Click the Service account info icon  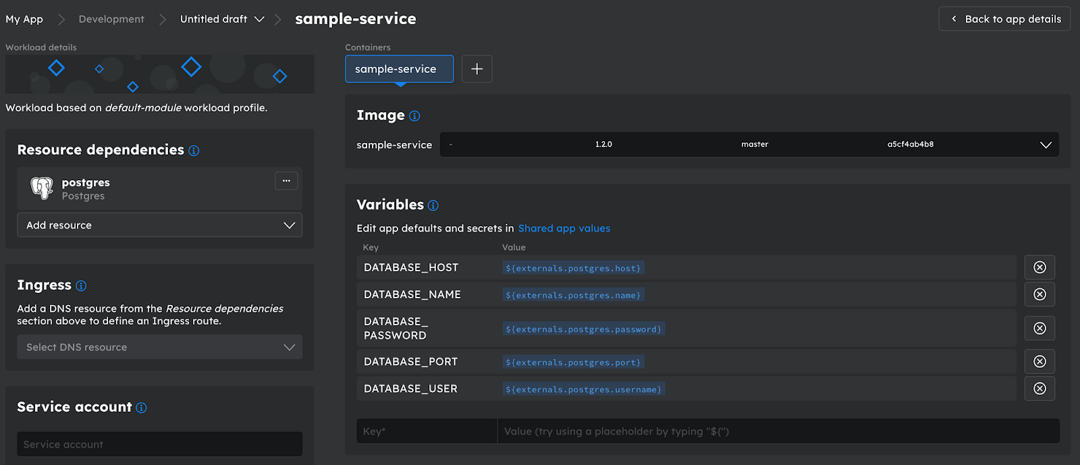coord(141,408)
